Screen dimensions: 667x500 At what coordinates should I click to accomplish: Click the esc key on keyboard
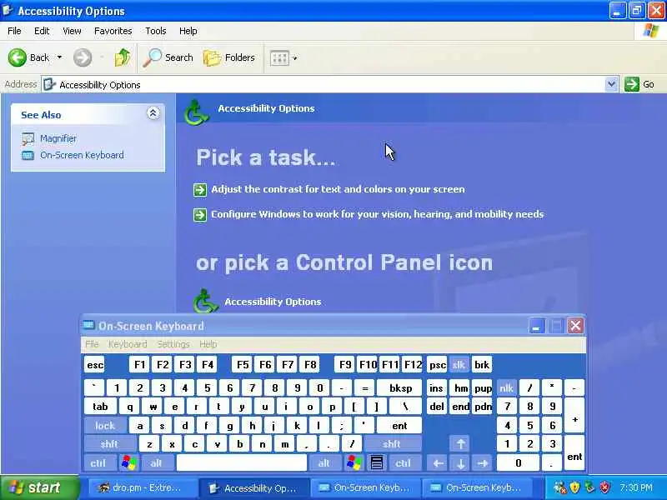click(x=95, y=364)
